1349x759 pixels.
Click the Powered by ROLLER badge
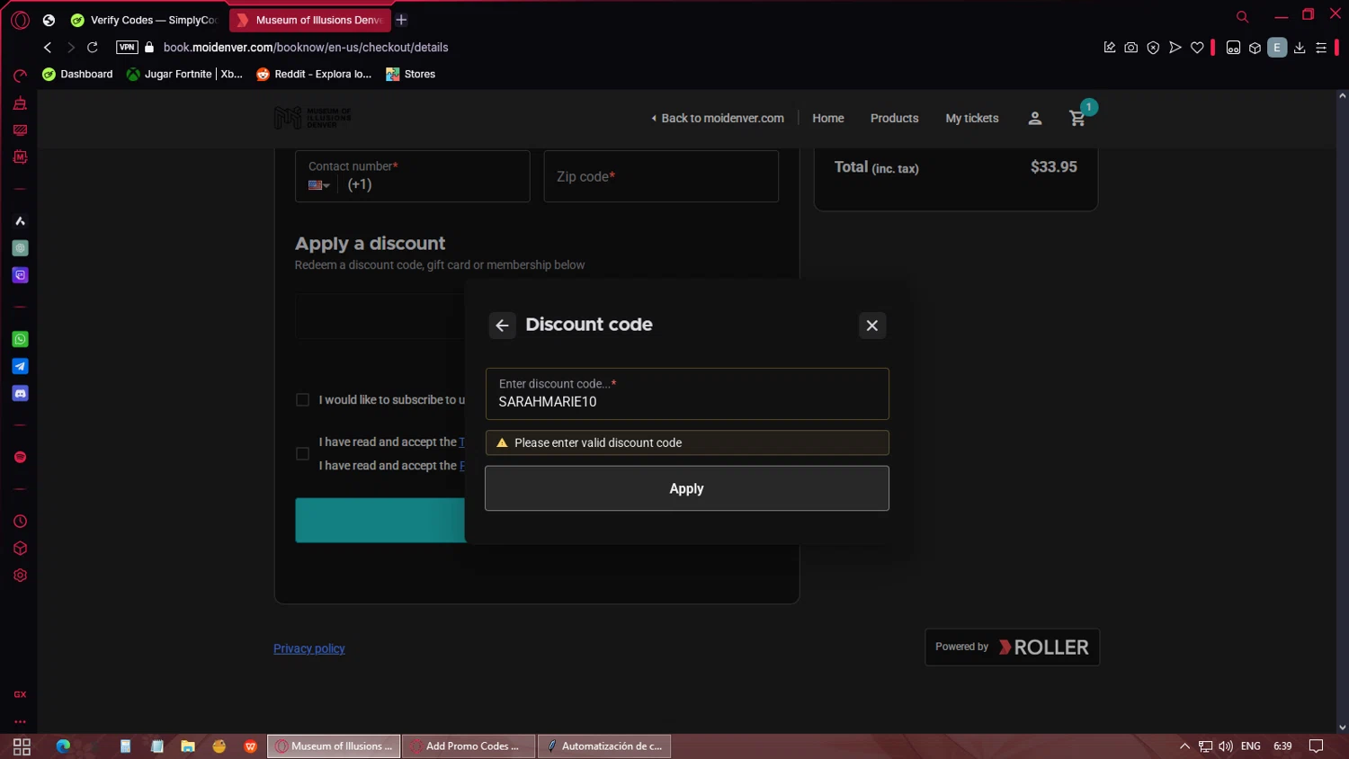[1012, 647]
